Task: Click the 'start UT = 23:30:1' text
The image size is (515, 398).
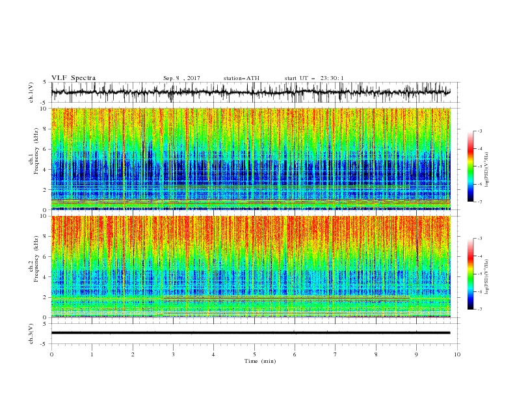Action: pos(314,78)
